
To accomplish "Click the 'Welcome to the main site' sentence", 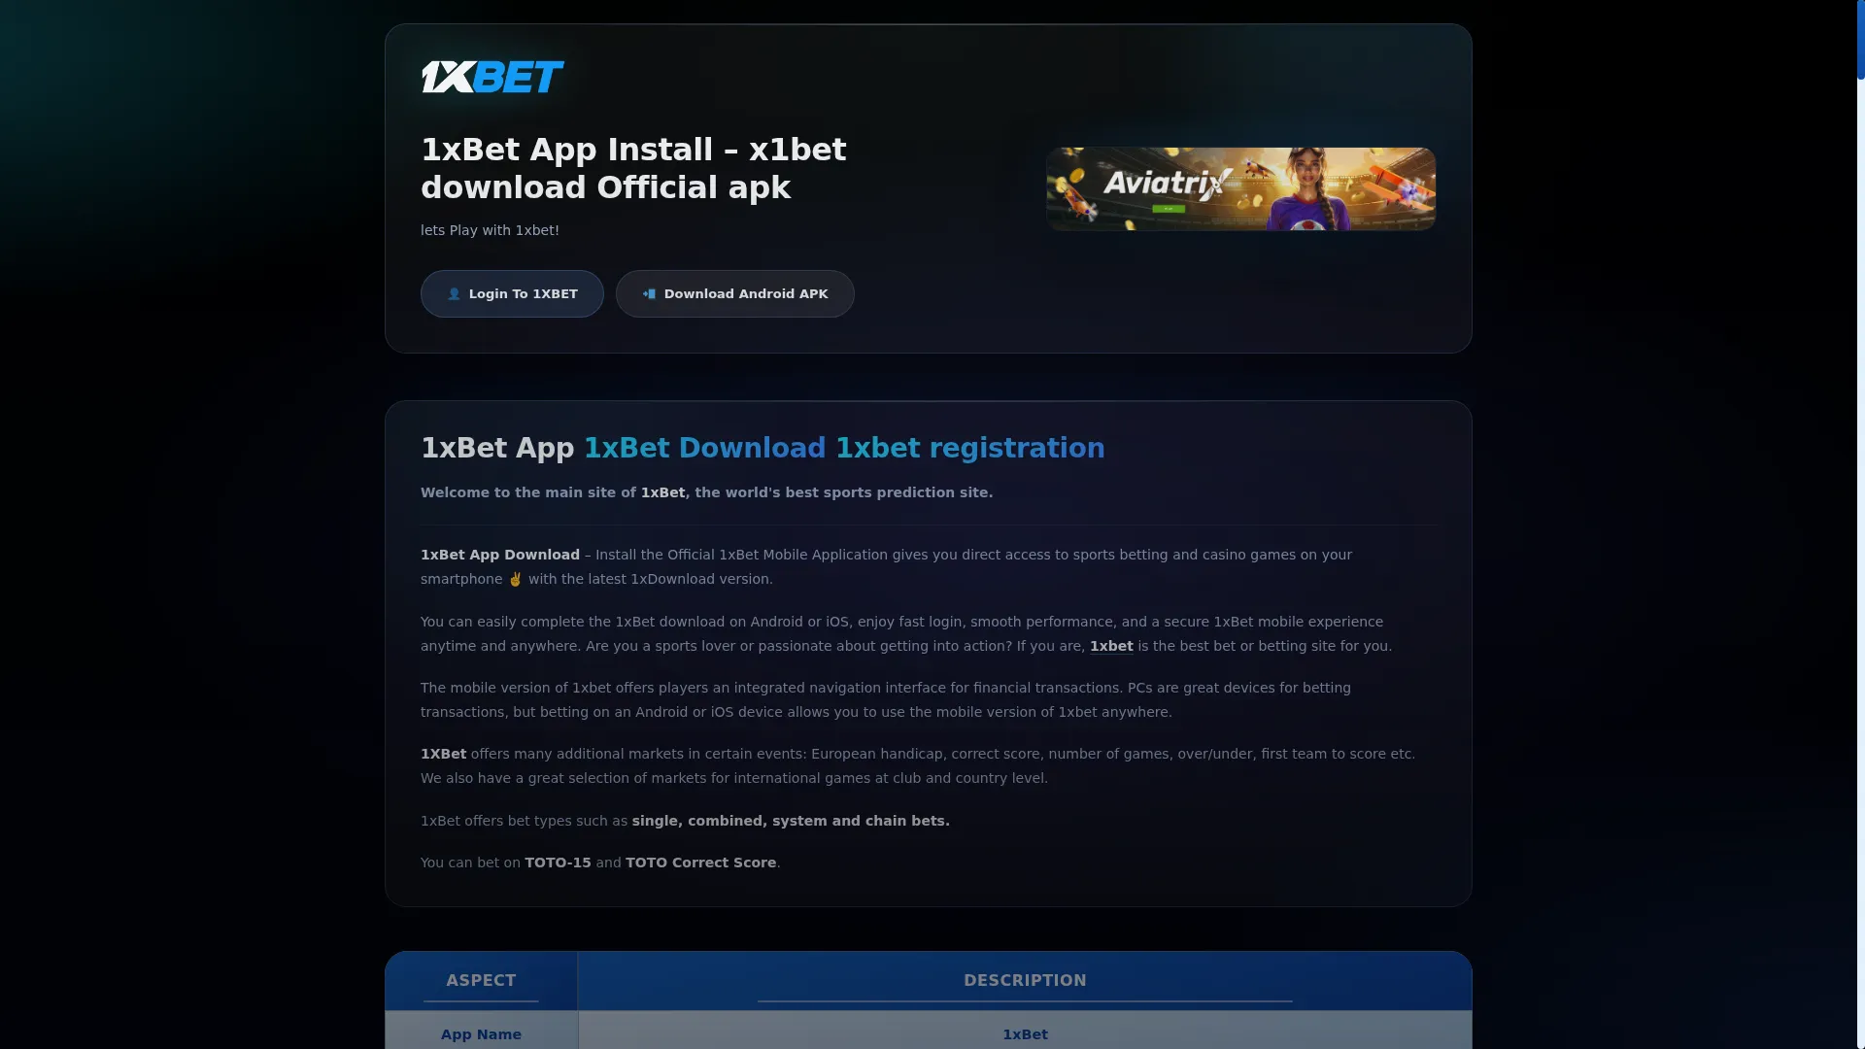I will pyautogui.click(x=706, y=492).
